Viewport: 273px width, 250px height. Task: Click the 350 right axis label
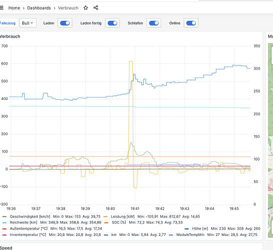coord(257,46)
